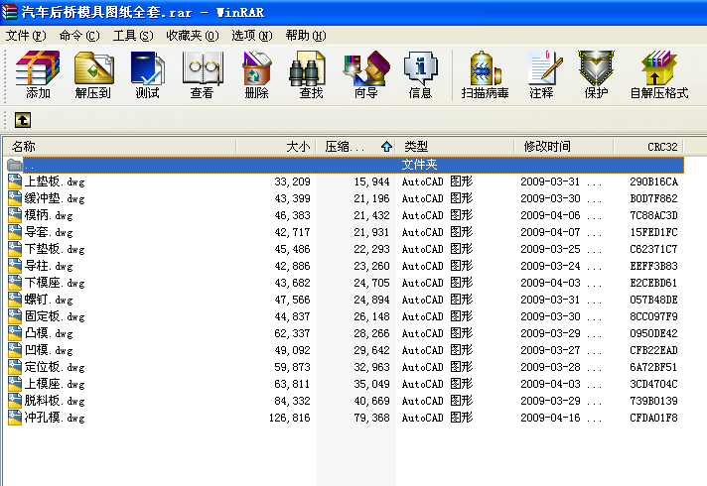Create 自解压格式 (SFX) archive icon
707x486 pixels.
coord(658,74)
